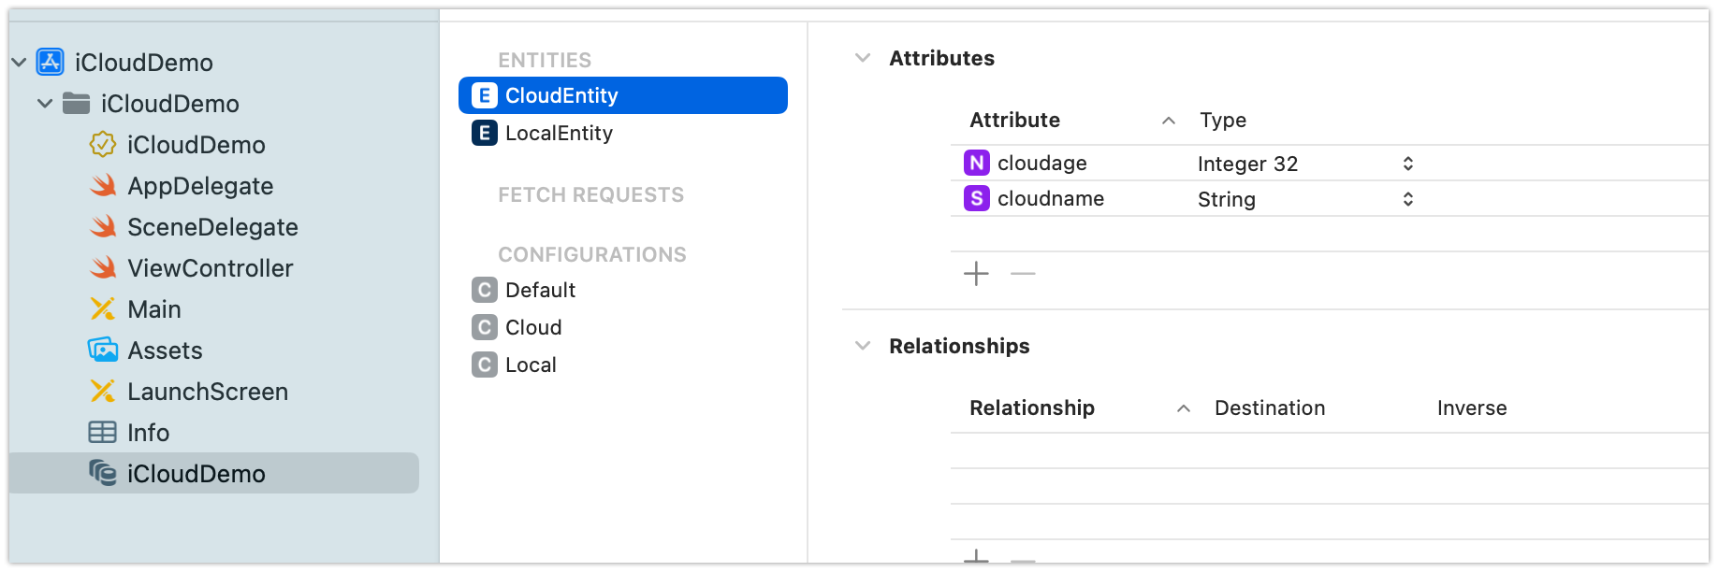Open the Info plist file
The height and width of the screenshot is (572, 1718).
(148, 433)
